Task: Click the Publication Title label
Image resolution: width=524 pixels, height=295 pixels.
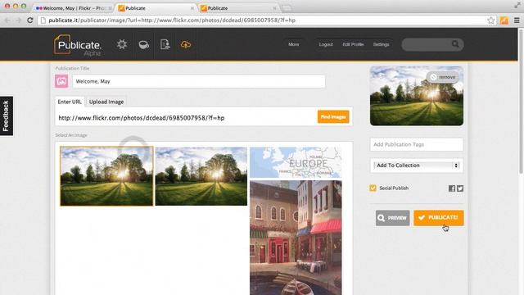Action: 72,68
